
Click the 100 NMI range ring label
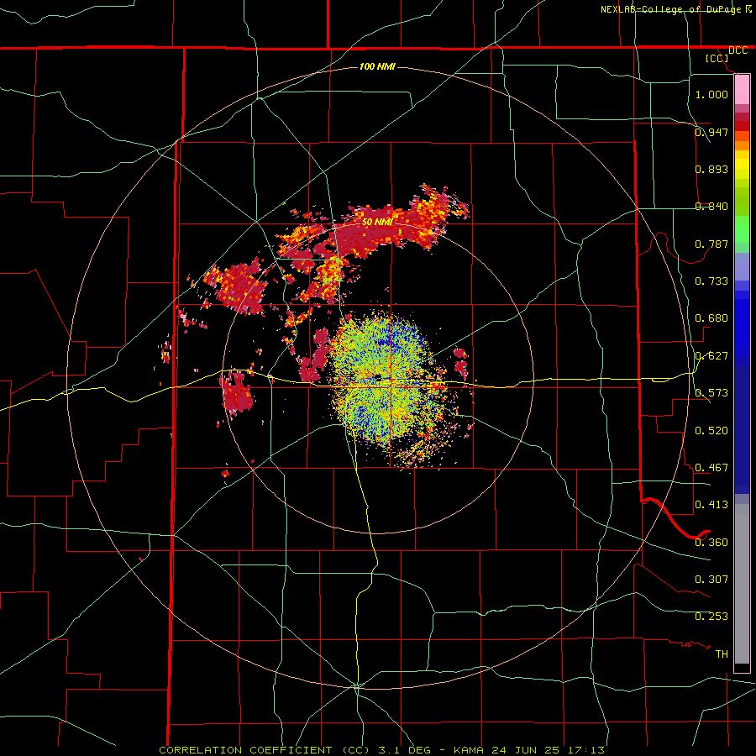click(377, 66)
